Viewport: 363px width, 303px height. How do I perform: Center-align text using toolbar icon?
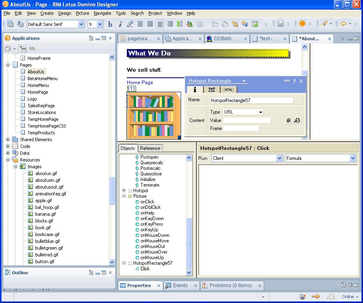[x=140, y=24]
